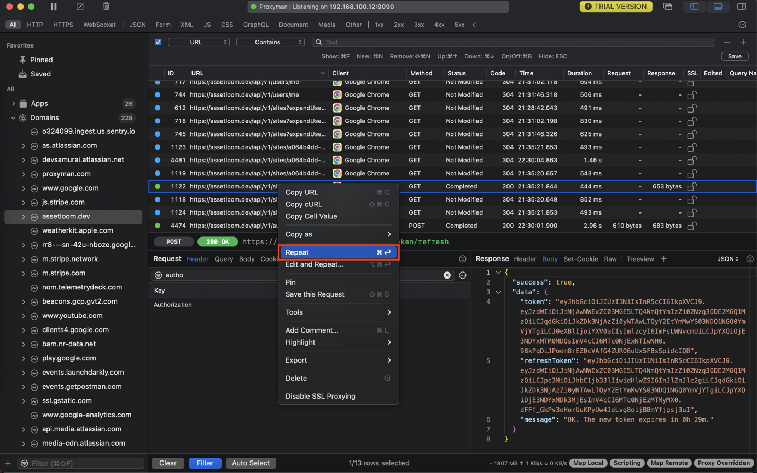Click Delete in context menu
This screenshot has height=473, width=757.
pos(338,378)
